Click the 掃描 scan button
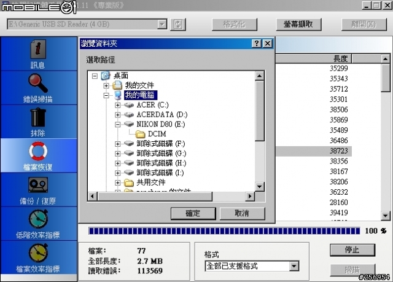This screenshot has width=393, height=282. (x=352, y=270)
